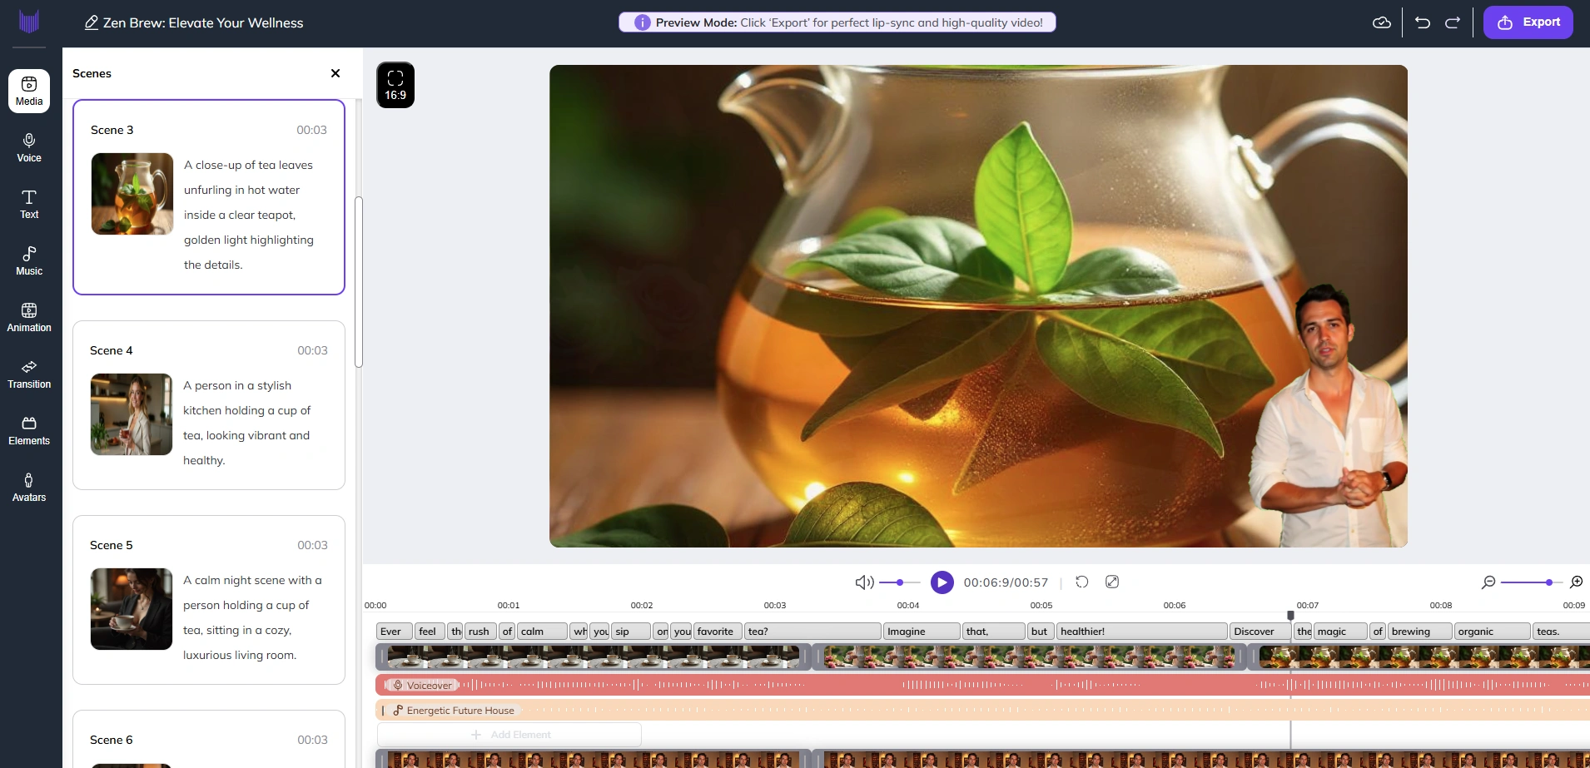Select the Scene 3 card
This screenshot has width=1590, height=768.
(209, 197)
